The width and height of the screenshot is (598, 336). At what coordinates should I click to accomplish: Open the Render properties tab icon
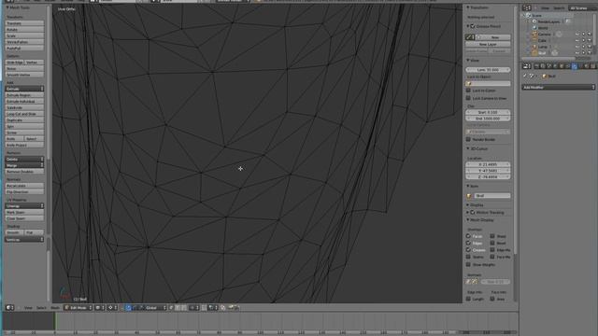[536, 66]
